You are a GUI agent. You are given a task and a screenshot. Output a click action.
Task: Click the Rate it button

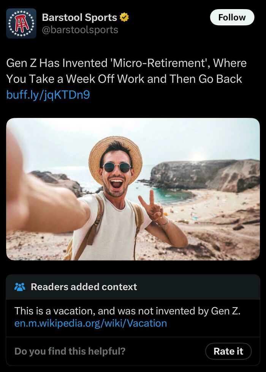228,351
